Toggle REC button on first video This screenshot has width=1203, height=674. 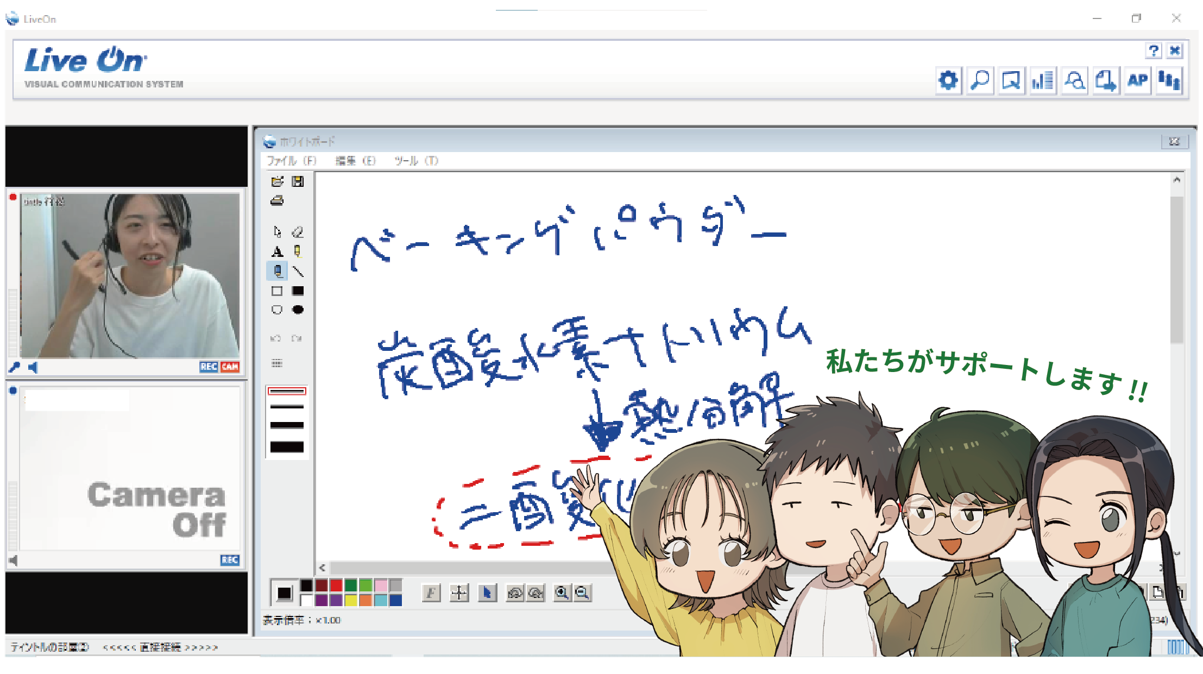(209, 367)
